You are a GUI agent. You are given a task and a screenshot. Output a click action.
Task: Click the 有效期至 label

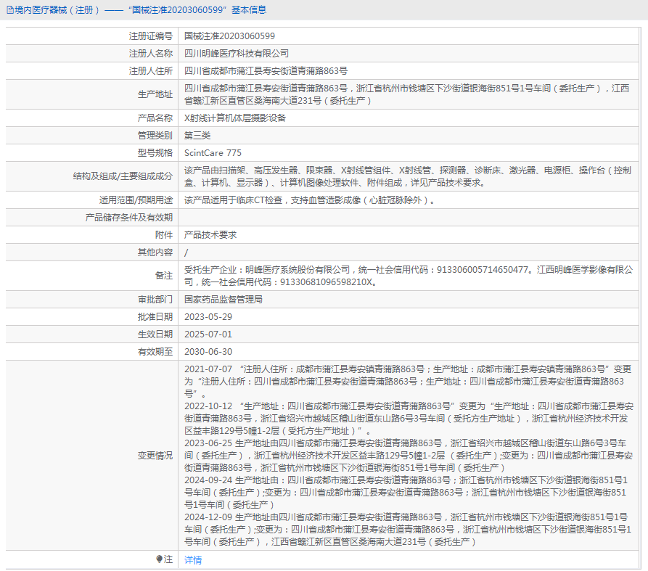(155, 351)
